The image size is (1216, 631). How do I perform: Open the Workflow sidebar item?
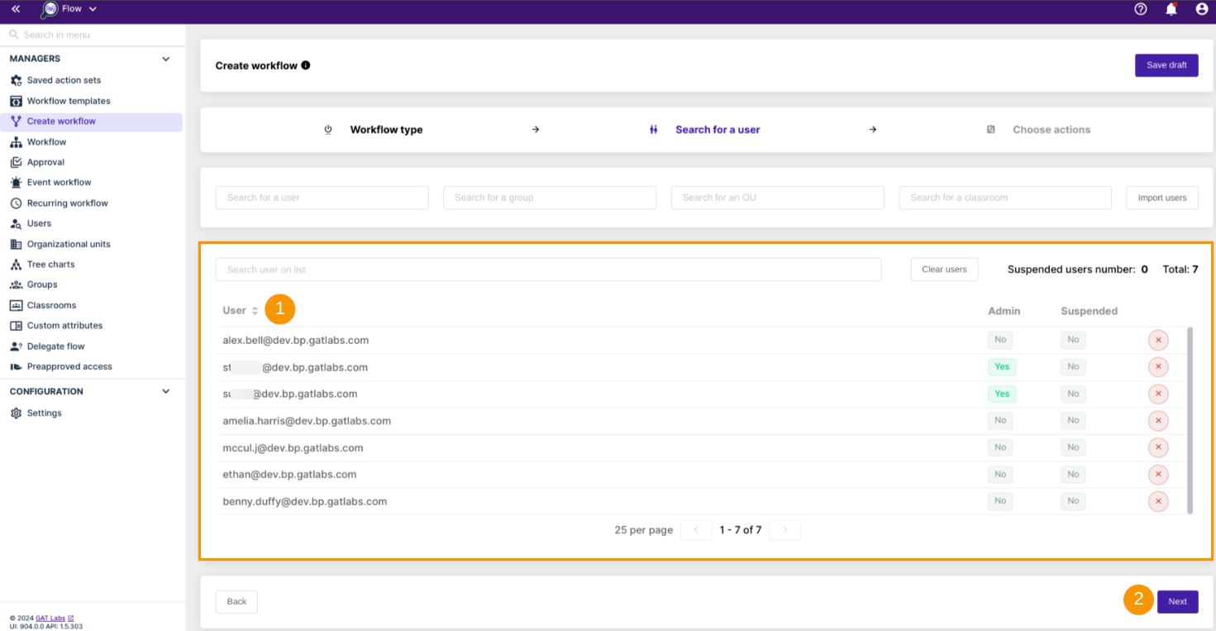(x=46, y=142)
